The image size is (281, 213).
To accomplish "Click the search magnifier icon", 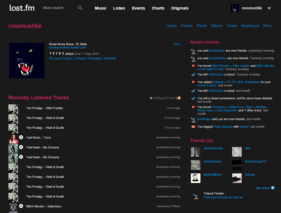I will click(x=80, y=8).
